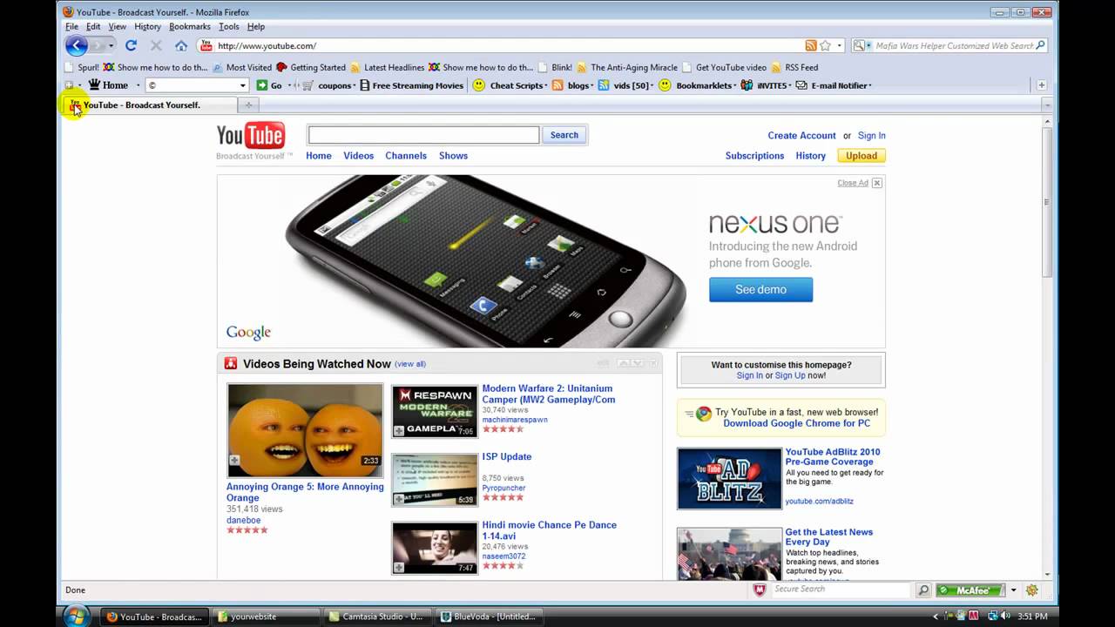Click the McAfee shield icon in status bar

click(760, 590)
